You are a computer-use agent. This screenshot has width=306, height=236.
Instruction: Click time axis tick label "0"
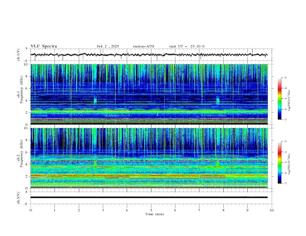point(31,210)
